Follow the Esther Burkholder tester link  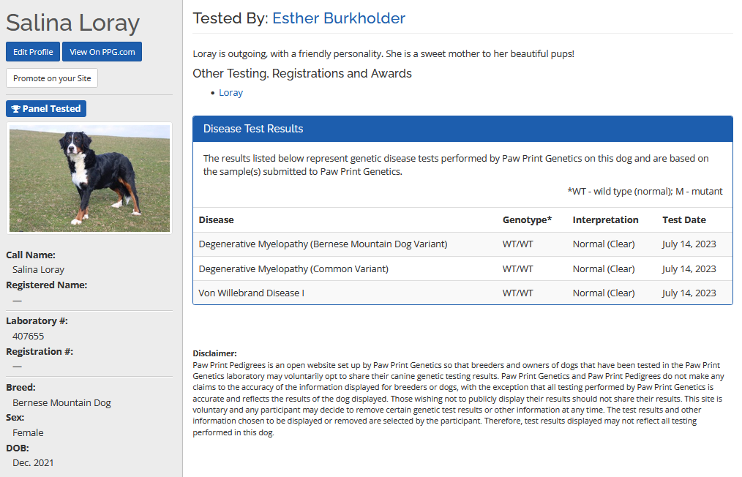[339, 18]
